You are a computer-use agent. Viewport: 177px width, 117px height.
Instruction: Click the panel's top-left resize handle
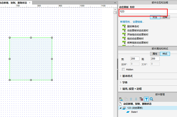point(10,38)
